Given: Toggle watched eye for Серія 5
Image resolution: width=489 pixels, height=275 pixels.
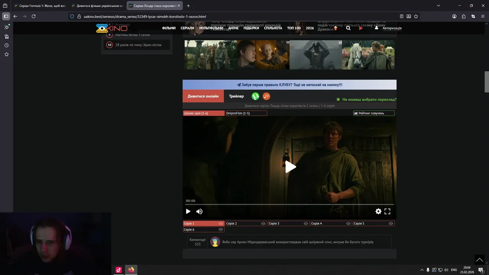Looking at the screenshot, I should click(x=391, y=223).
